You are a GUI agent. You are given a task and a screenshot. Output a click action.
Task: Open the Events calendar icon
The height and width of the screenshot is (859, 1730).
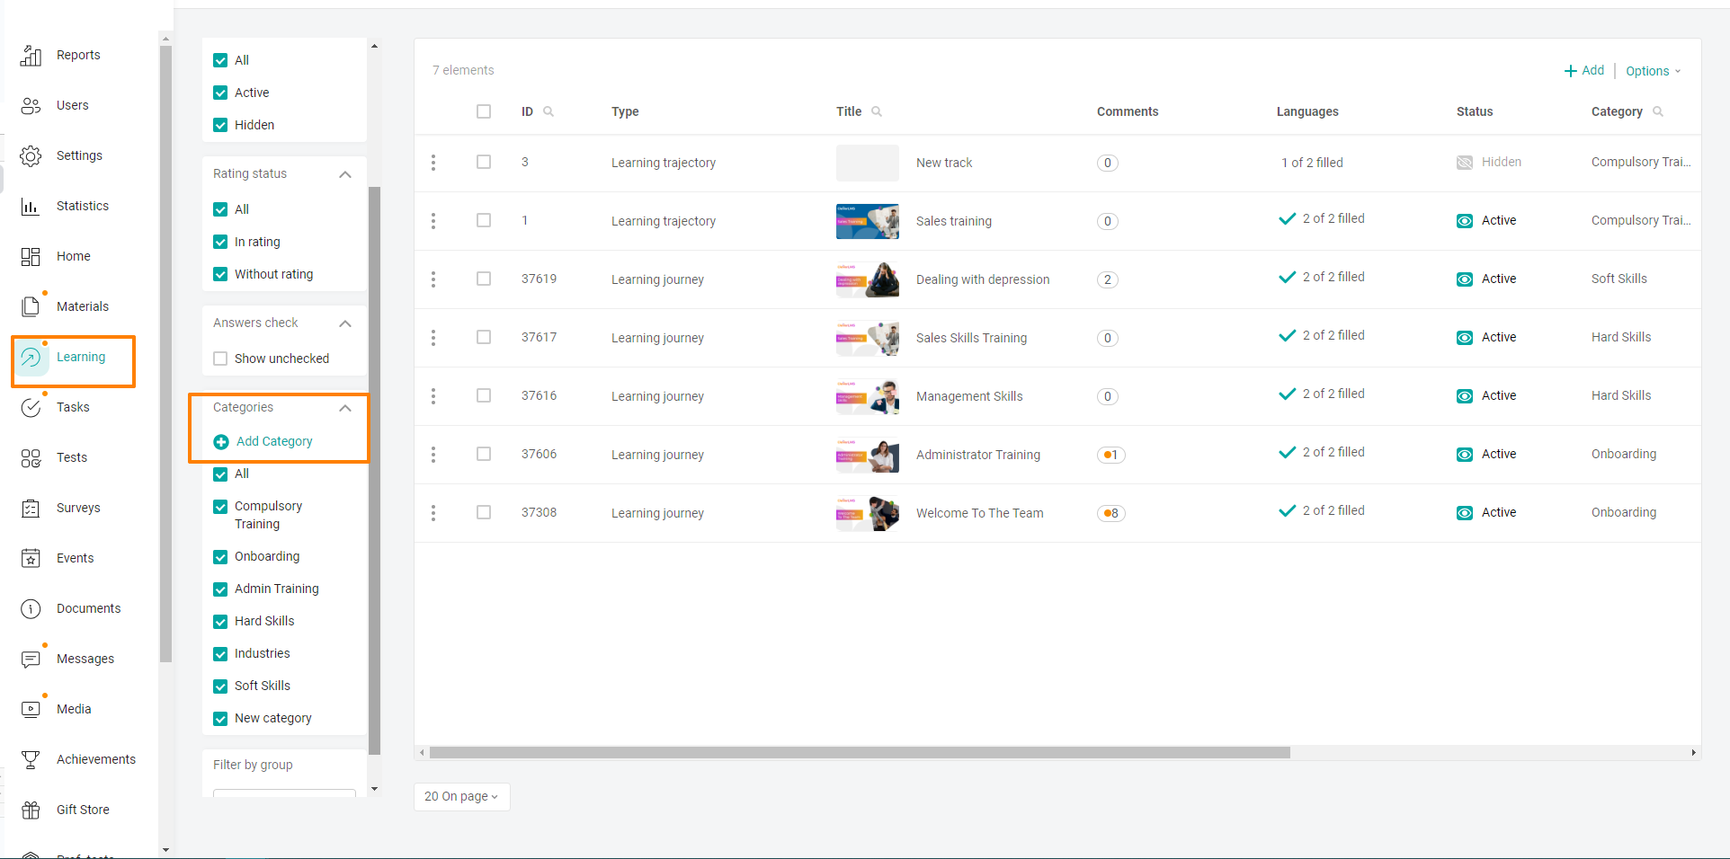coord(31,559)
